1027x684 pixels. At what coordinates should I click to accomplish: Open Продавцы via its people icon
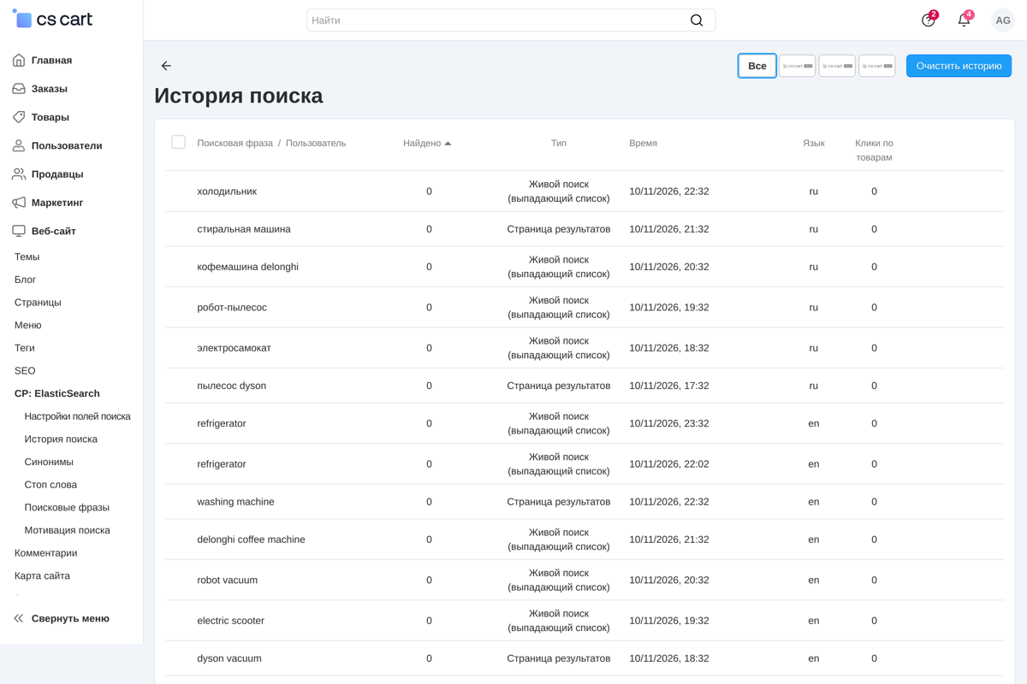pos(19,174)
